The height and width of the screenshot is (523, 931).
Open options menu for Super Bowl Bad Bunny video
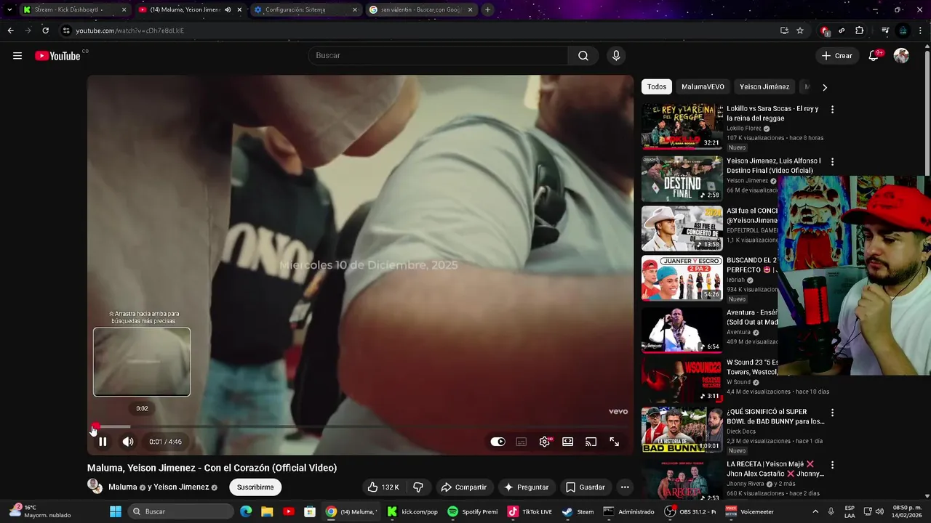coord(832,413)
